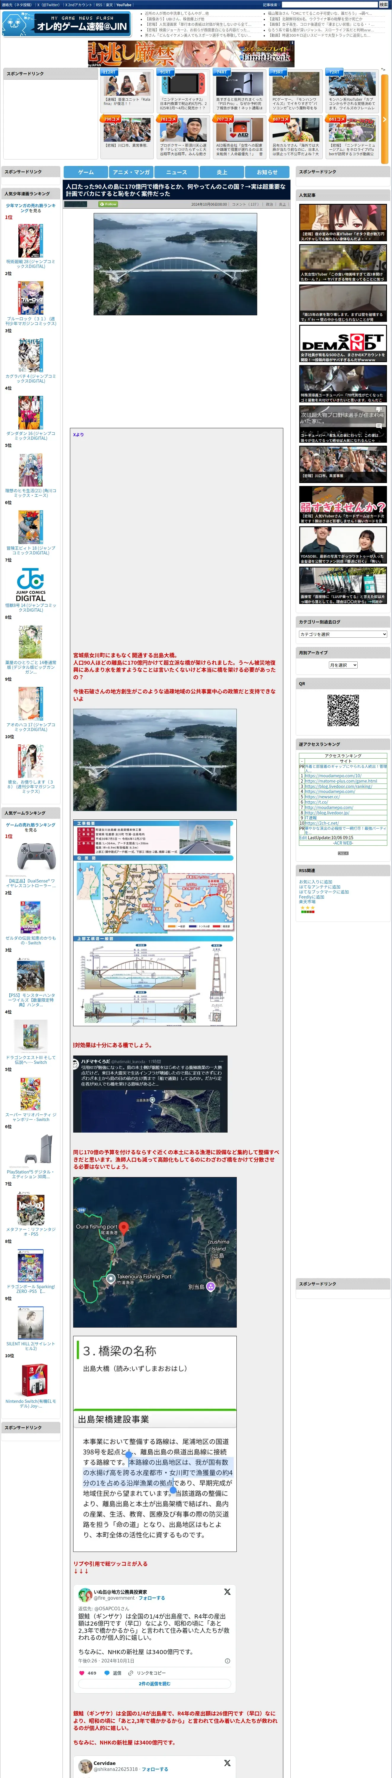
Task: Open the 月を選択 archive dropdown
Action: click(343, 665)
